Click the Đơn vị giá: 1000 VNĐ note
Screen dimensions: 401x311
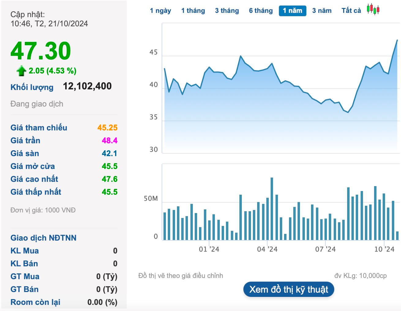[43, 210]
